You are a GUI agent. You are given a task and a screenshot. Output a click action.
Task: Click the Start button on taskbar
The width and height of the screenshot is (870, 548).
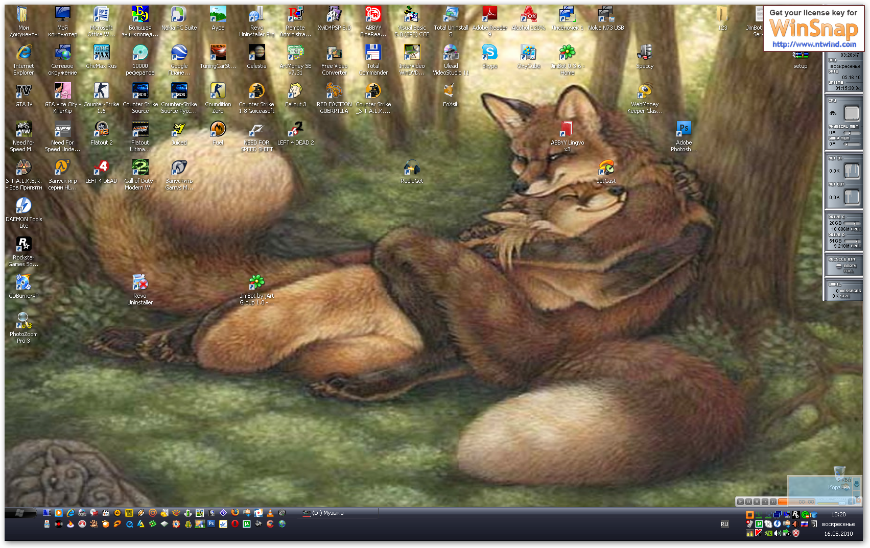point(20,513)
